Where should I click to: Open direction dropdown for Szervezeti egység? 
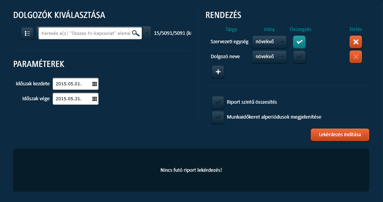(269, 42)
